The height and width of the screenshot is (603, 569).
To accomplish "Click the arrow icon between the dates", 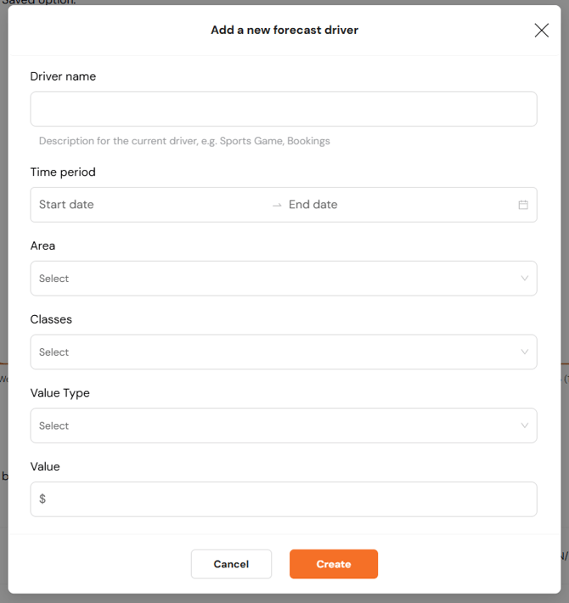I will [x=277, y=205].
